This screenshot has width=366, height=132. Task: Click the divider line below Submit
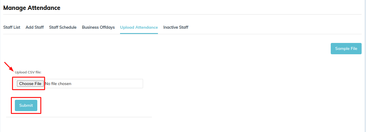(79, 117)
